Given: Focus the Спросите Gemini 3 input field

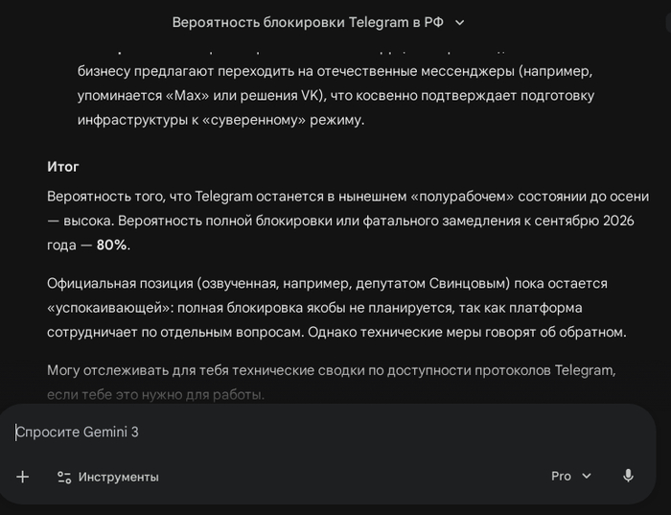Looking at the screenshot, I should pos(288,432).
